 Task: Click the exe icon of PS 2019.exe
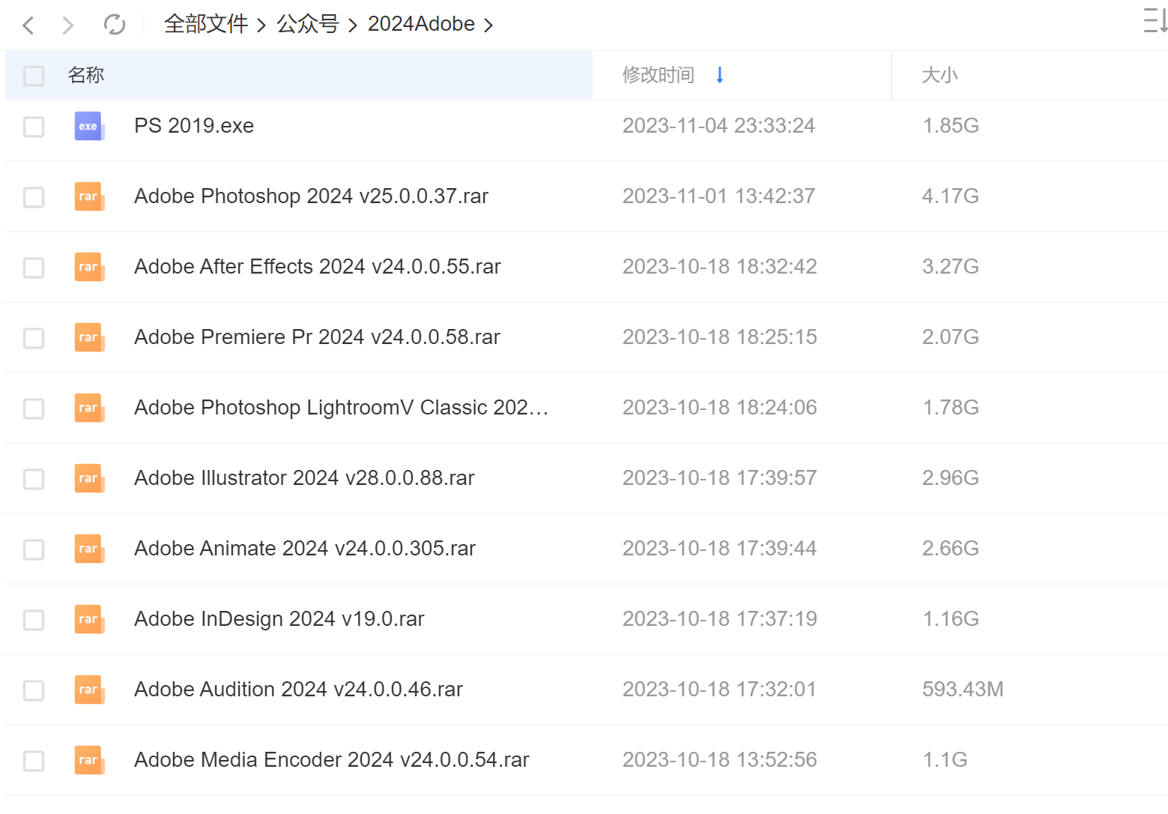89,126
